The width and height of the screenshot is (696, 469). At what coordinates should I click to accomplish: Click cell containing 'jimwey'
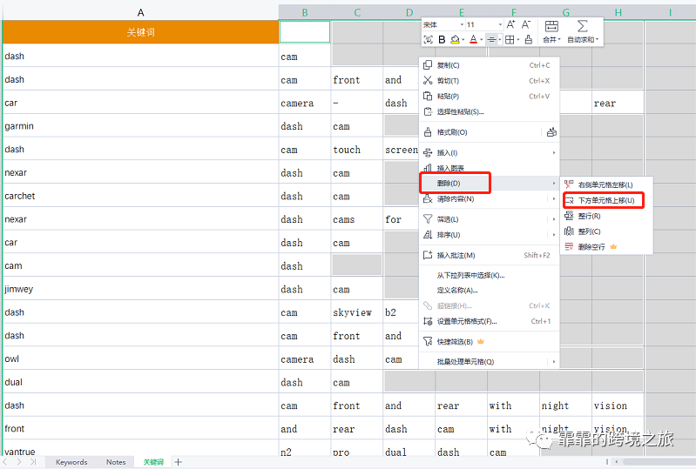140,289
